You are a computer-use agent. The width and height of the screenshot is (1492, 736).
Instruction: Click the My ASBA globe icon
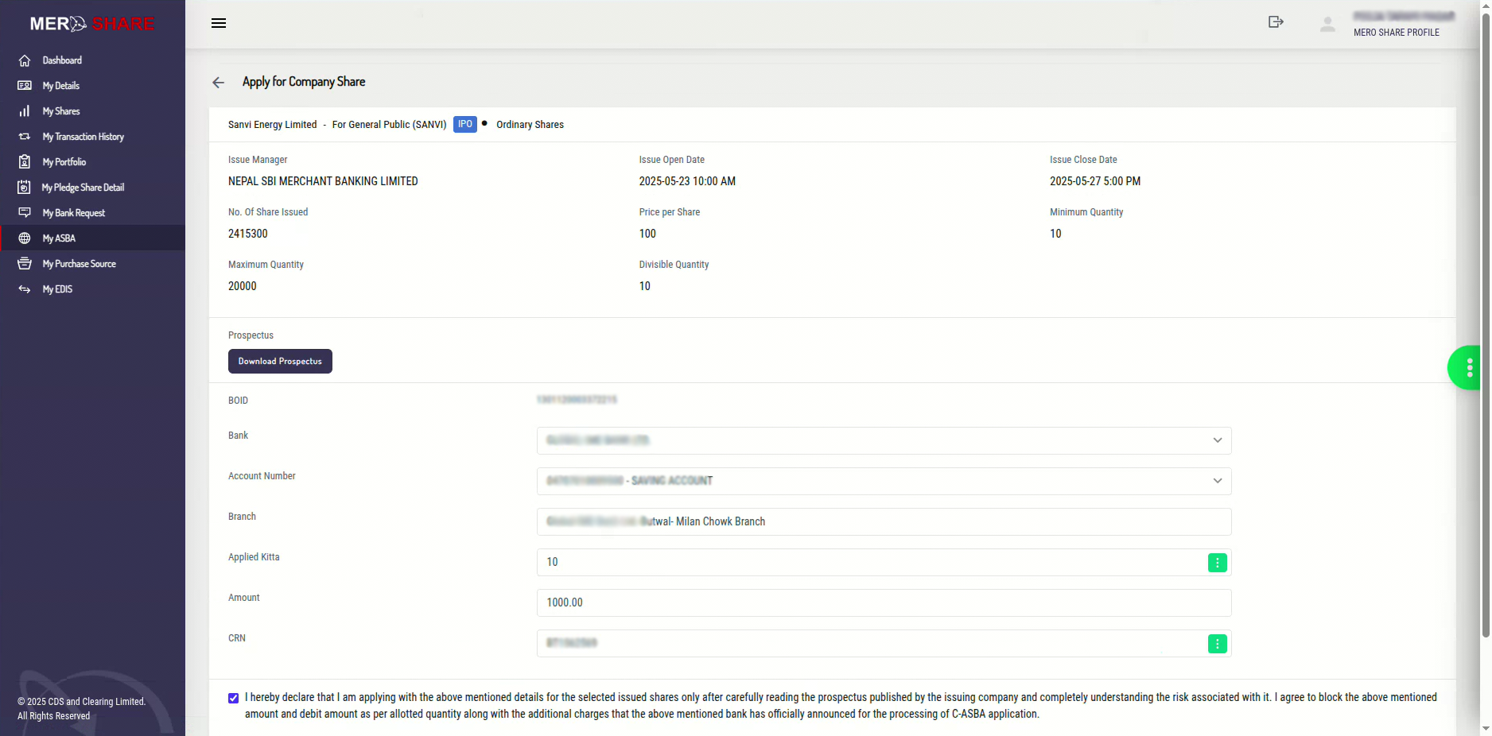click(x=25, y=238)
